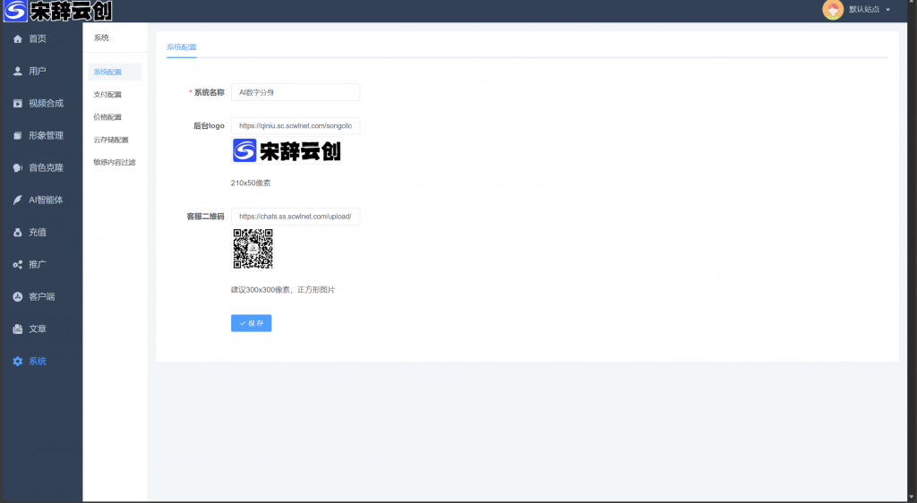Click the money bag icon beside 充值

pyautogui.click(x=18, y=233)
